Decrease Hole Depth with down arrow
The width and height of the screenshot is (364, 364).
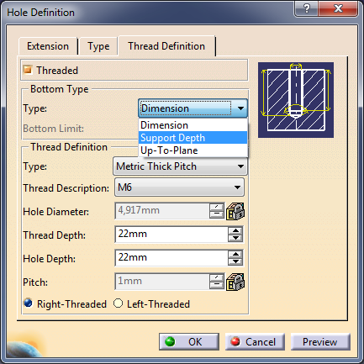(x=235, y=261)
